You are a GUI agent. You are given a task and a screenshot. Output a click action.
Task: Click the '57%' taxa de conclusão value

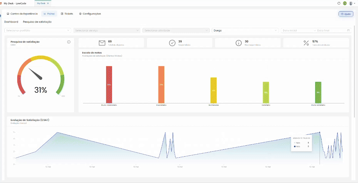(x=315, y=41)
